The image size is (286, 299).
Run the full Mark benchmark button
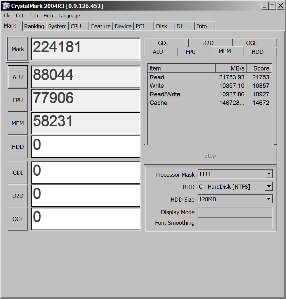coord(18,49)
